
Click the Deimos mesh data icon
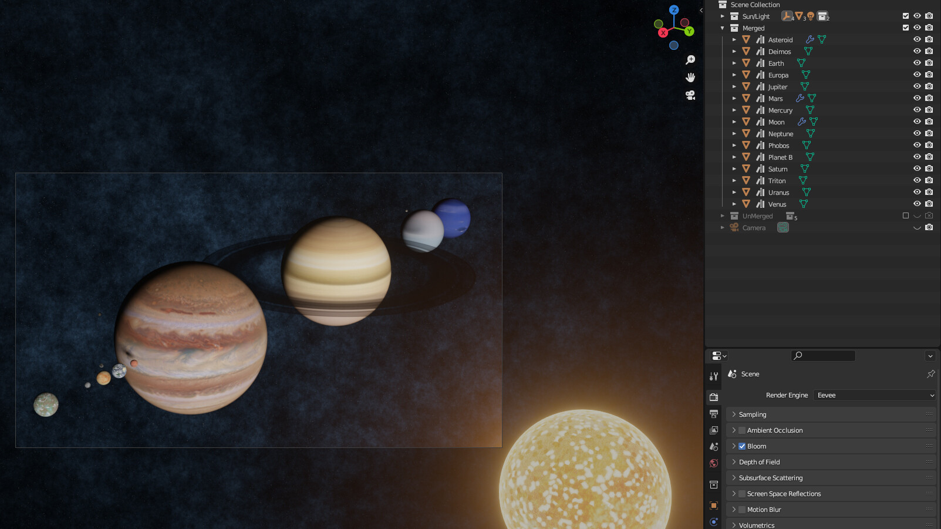808,51
